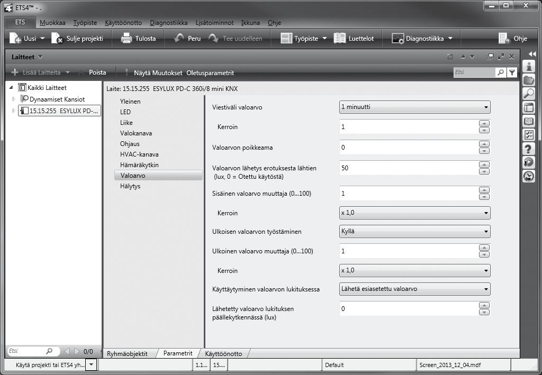
Task: Open first Kerroin x 1,0 dropdown
Action: tap(415, 213)
